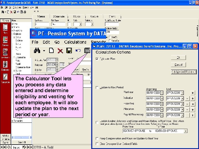The image size is (199, 149).
Task: Open the Payroll/Processing Beginning date dropdown
Action: (162, 115)
